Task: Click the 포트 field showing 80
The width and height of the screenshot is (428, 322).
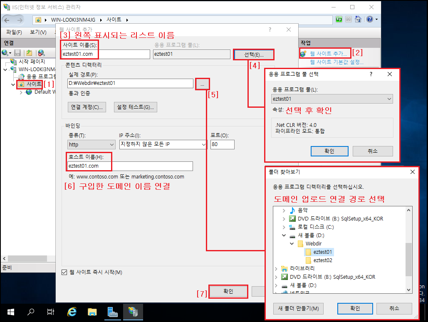Action: 222,144
